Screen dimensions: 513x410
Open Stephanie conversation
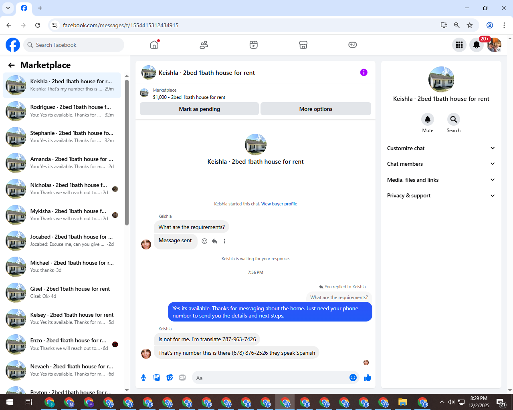[x=62, y=137]
